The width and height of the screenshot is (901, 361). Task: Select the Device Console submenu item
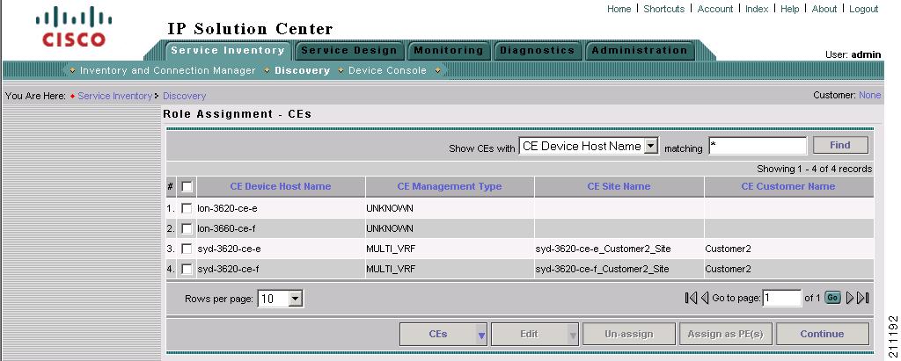point(387,70)
